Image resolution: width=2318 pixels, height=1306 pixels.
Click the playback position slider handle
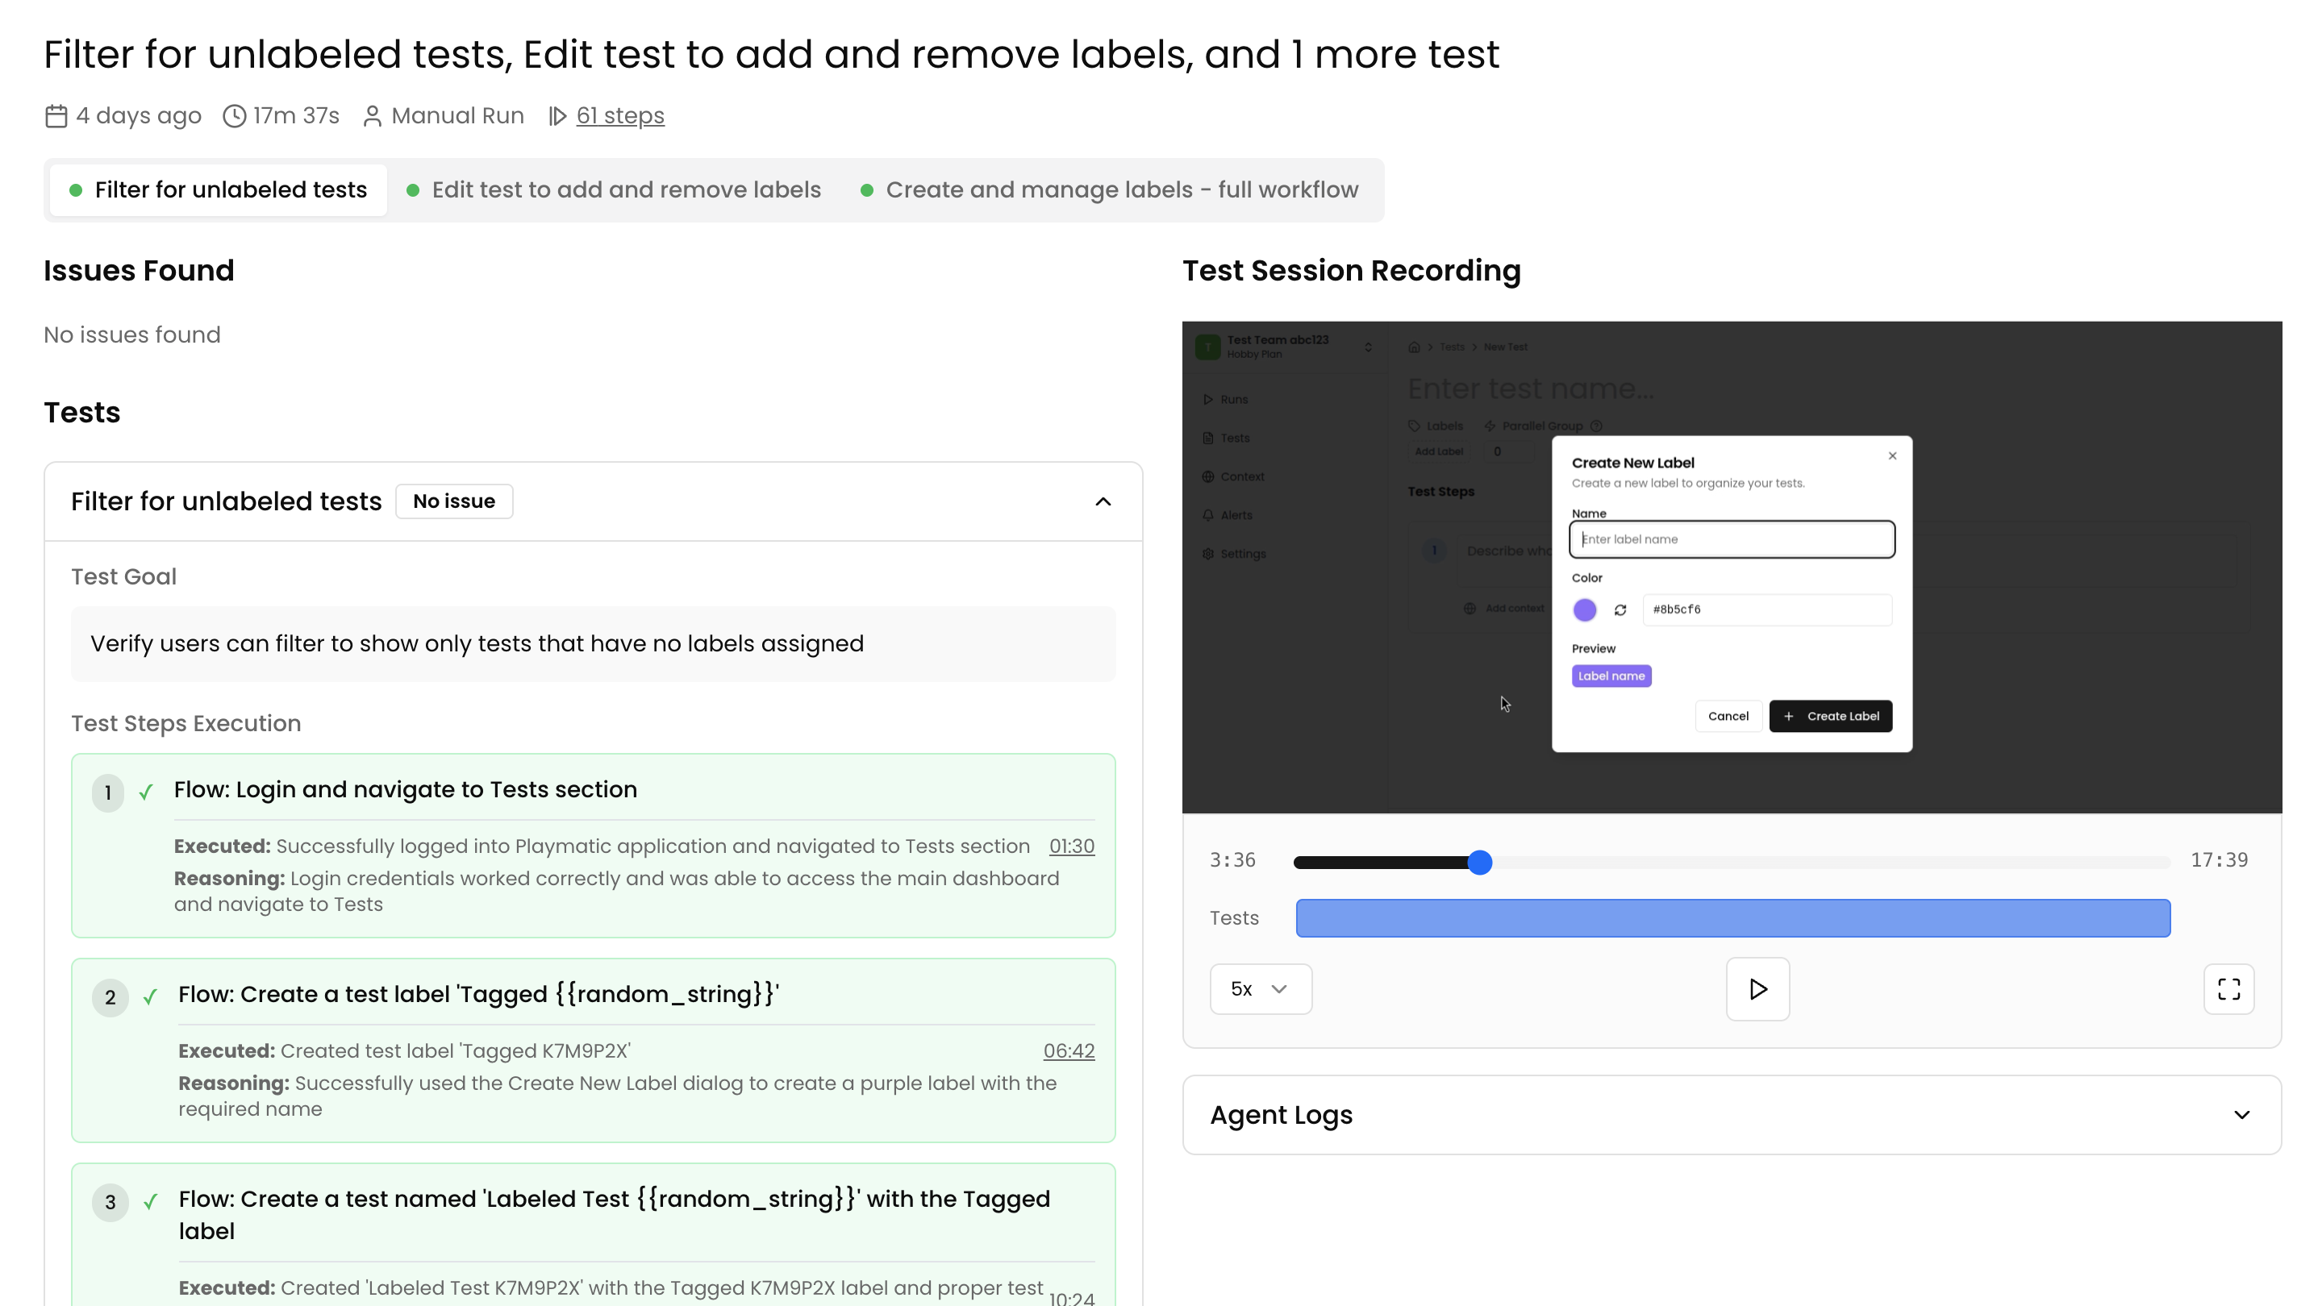coord(1479,862)
